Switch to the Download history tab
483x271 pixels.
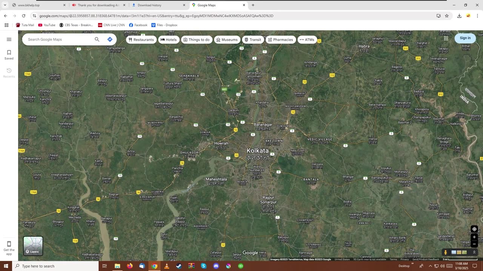tap(159, 5)
